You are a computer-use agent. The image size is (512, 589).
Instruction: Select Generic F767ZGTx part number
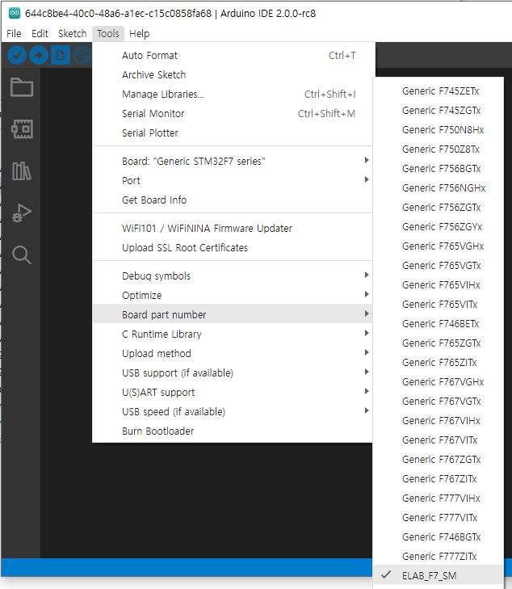438,460
